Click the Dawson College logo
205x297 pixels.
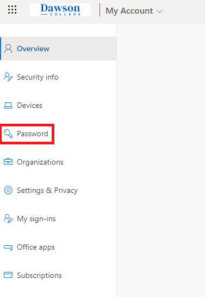60,10
